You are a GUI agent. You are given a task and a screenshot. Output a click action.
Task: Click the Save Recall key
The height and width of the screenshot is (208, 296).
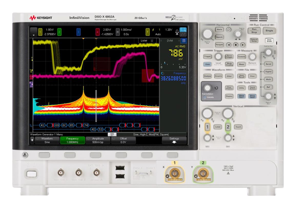point(241,76)
